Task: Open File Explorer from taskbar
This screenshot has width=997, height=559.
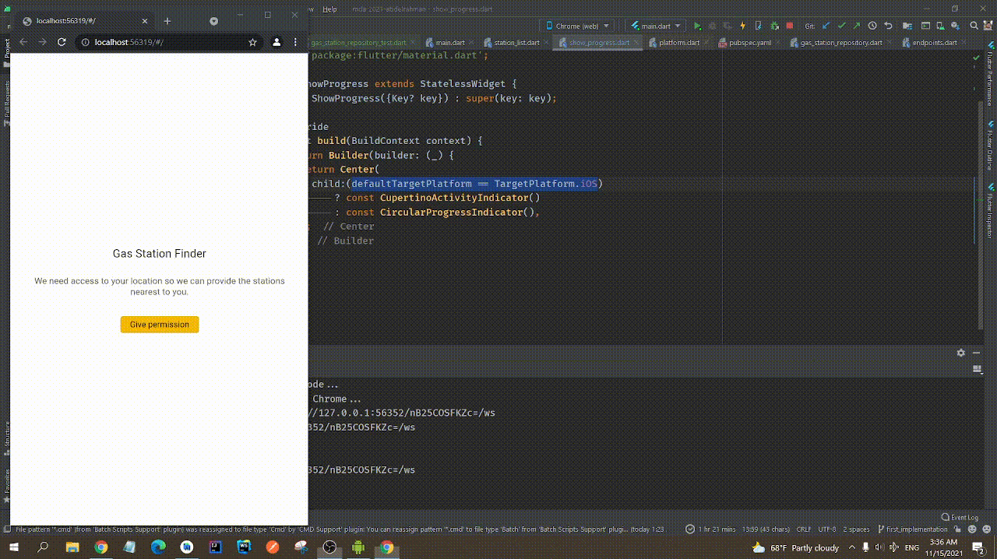Action: pos(72,547)
